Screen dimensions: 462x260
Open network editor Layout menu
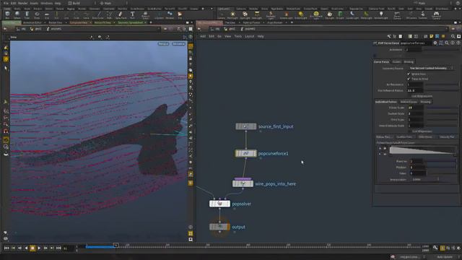point(250,36)
